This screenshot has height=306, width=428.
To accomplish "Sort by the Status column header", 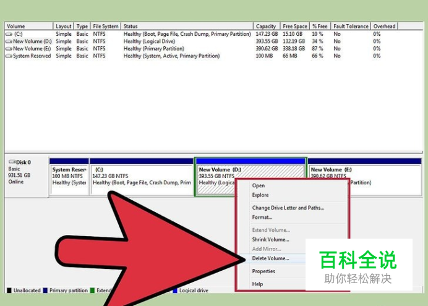I will [187, 26].
